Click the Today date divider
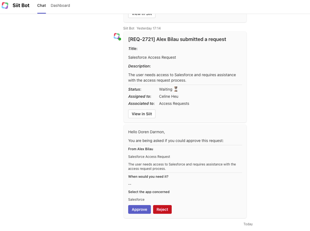The image size is (310, 231). [x=248, y=224]
